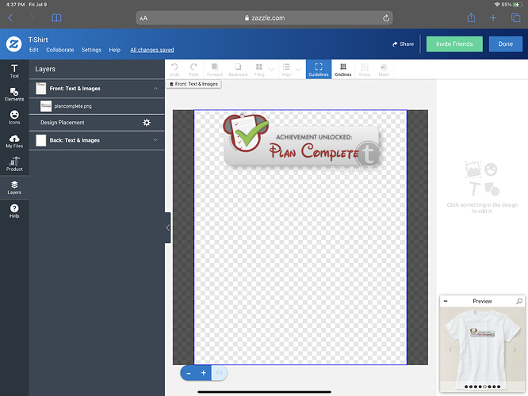Open the Elements panel

(14, 94)
